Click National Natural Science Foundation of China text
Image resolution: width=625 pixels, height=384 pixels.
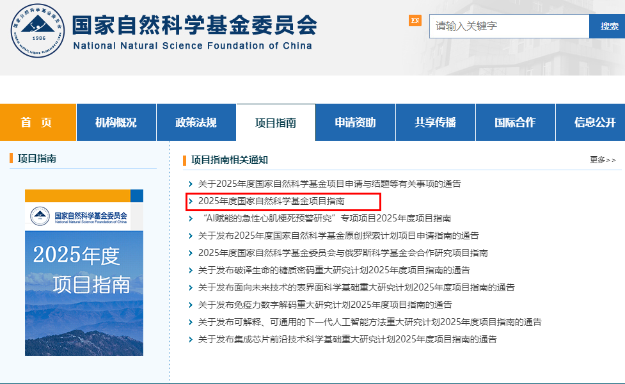coord(193,46)
